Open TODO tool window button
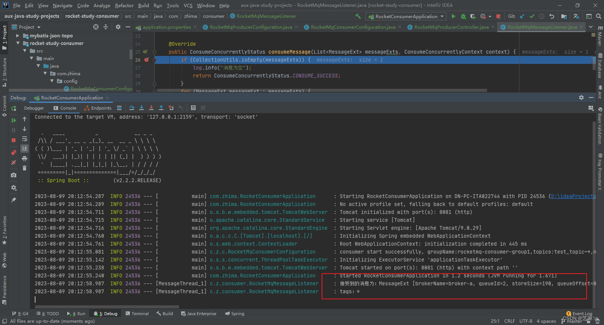 48,314
